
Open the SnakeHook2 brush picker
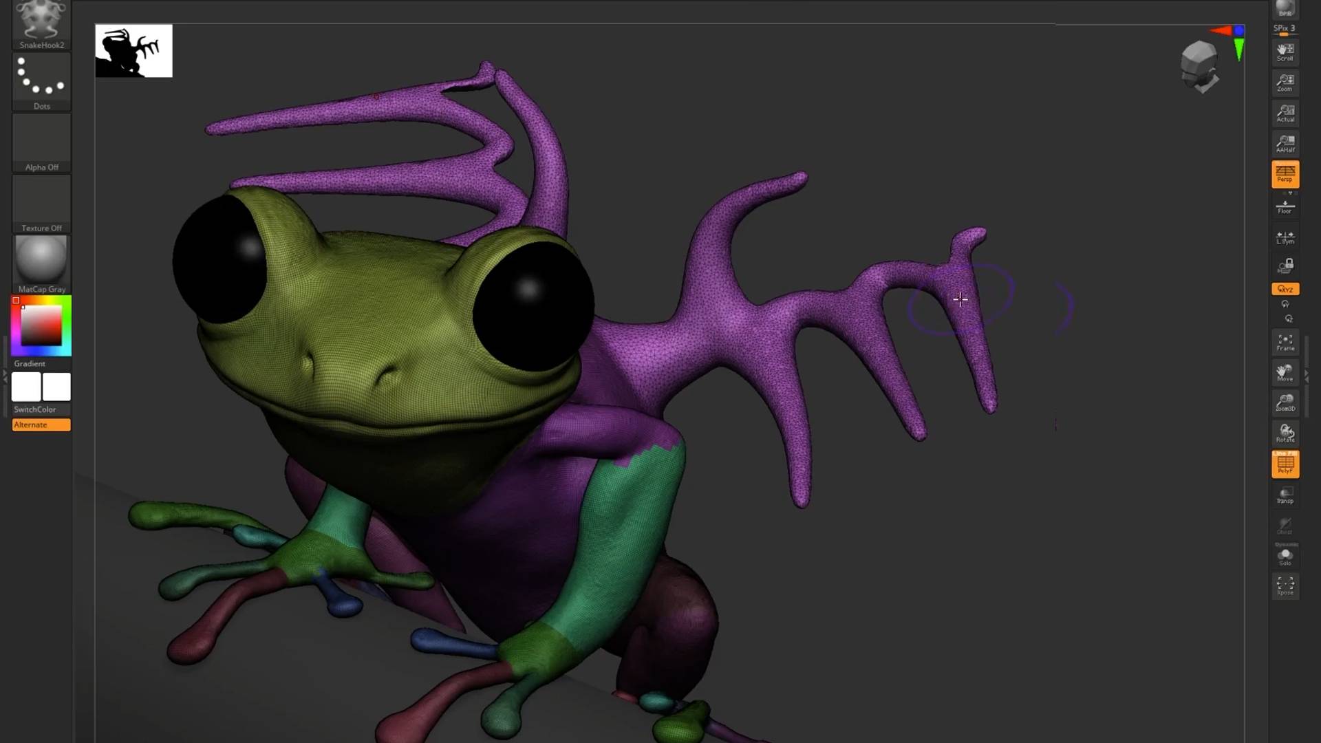(41, 23)
